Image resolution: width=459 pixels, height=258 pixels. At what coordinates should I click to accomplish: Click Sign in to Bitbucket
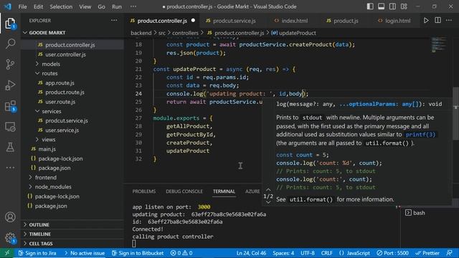click(138, 253)
